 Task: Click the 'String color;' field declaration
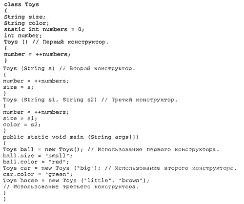[26, 23]
